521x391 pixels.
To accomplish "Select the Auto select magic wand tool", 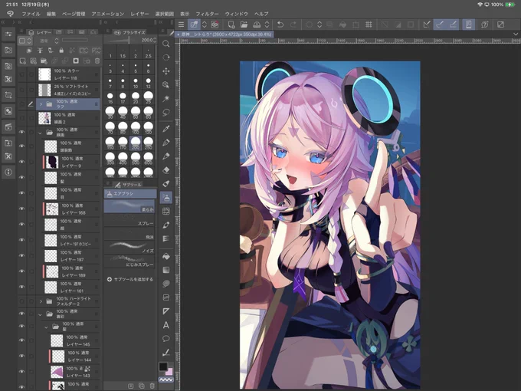I will point(166,98).
